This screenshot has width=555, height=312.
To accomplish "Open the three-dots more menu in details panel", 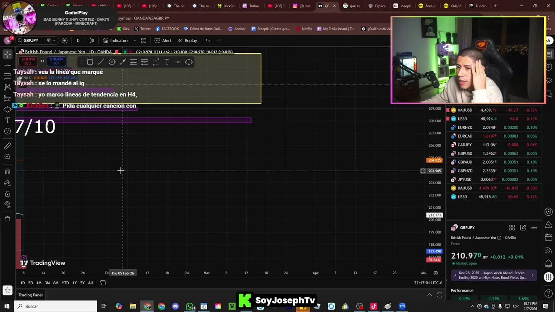I will click(534, 227).
